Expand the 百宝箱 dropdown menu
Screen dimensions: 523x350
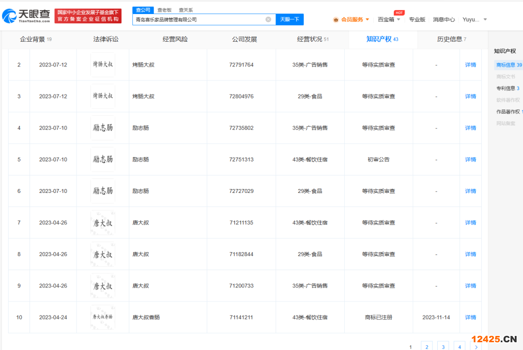pyautogui.click(x=398, y=20)
